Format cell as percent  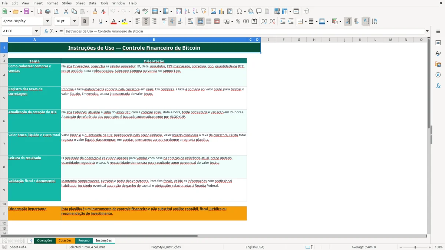(x=238, y=21)
